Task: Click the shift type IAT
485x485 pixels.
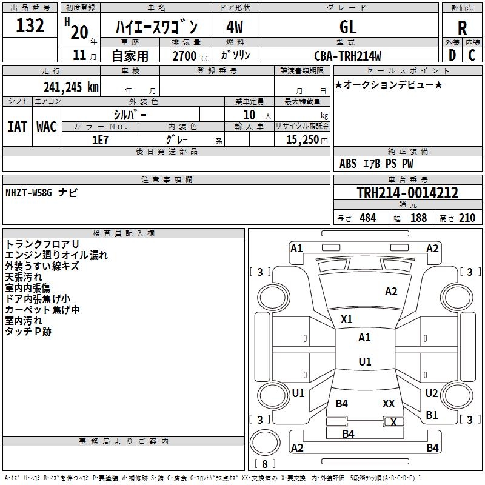Action: point(17,127)
